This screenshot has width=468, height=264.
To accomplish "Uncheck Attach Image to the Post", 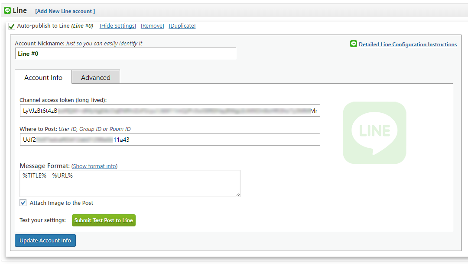I will [x=23, y=203].
